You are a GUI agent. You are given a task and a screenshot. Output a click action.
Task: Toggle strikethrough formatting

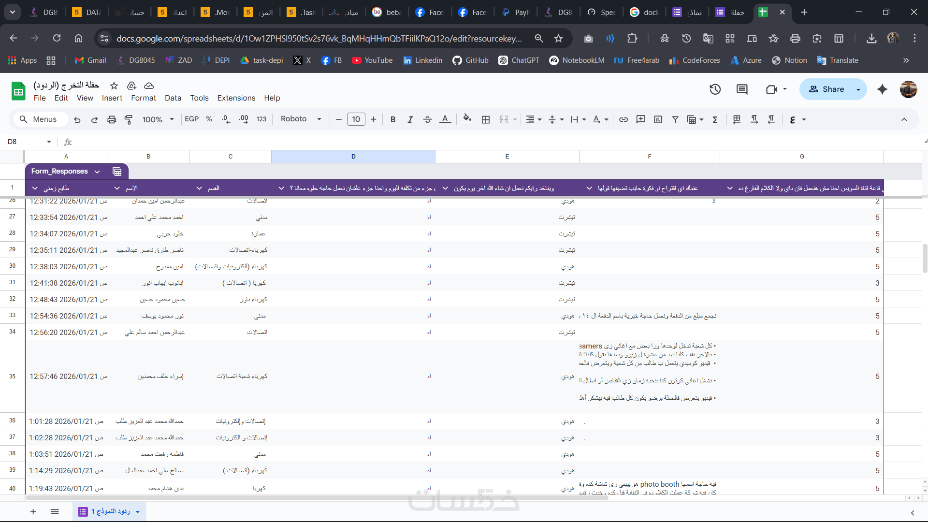point(427,119)
